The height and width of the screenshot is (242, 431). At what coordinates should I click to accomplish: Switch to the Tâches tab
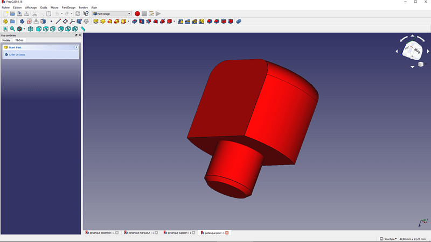point(19,40)
